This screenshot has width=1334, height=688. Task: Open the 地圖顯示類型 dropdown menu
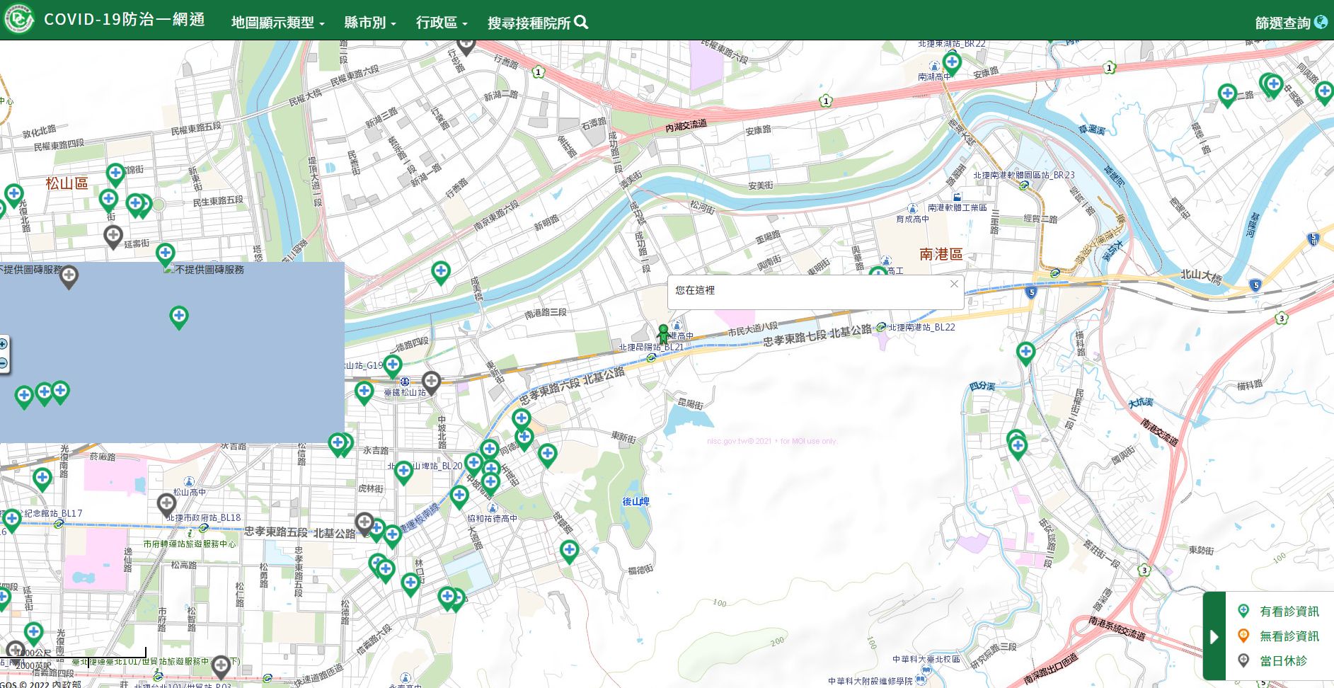tap(277, 23)
